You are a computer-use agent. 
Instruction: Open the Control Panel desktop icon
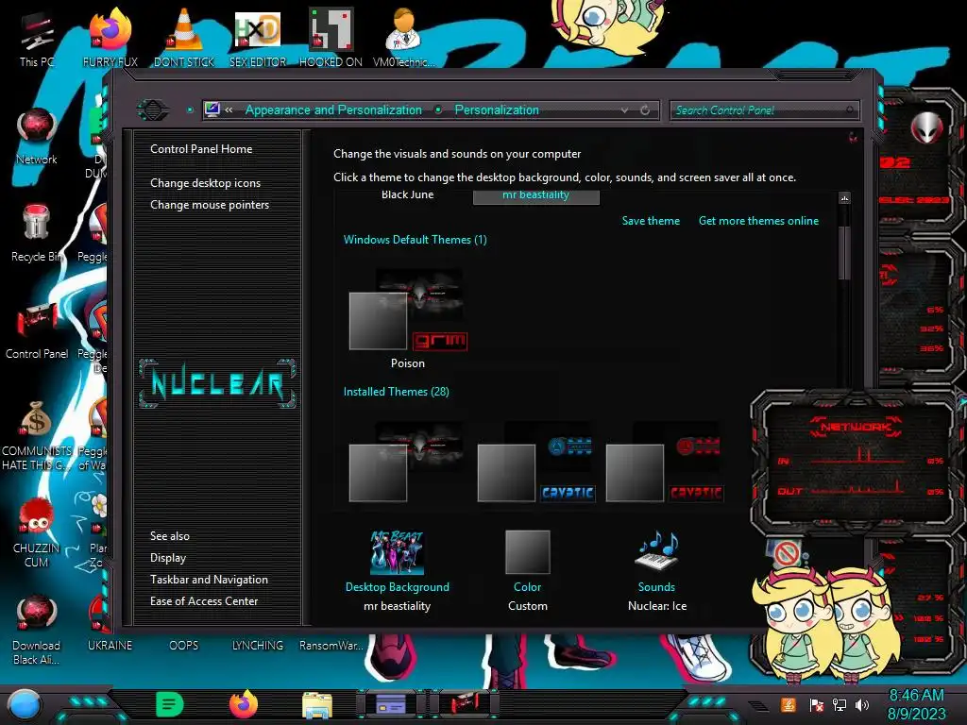click(x=37, y=331)
